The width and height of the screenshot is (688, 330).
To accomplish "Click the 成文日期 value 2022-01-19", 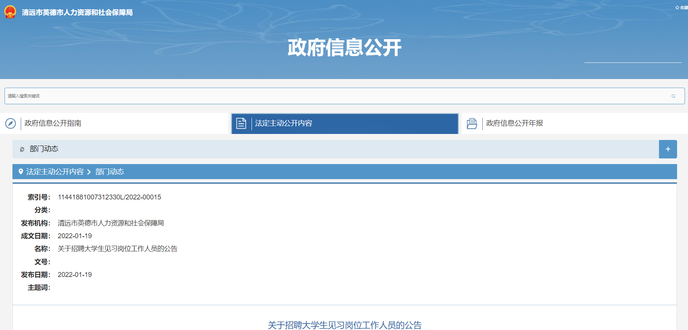I will tap(75, 236).
